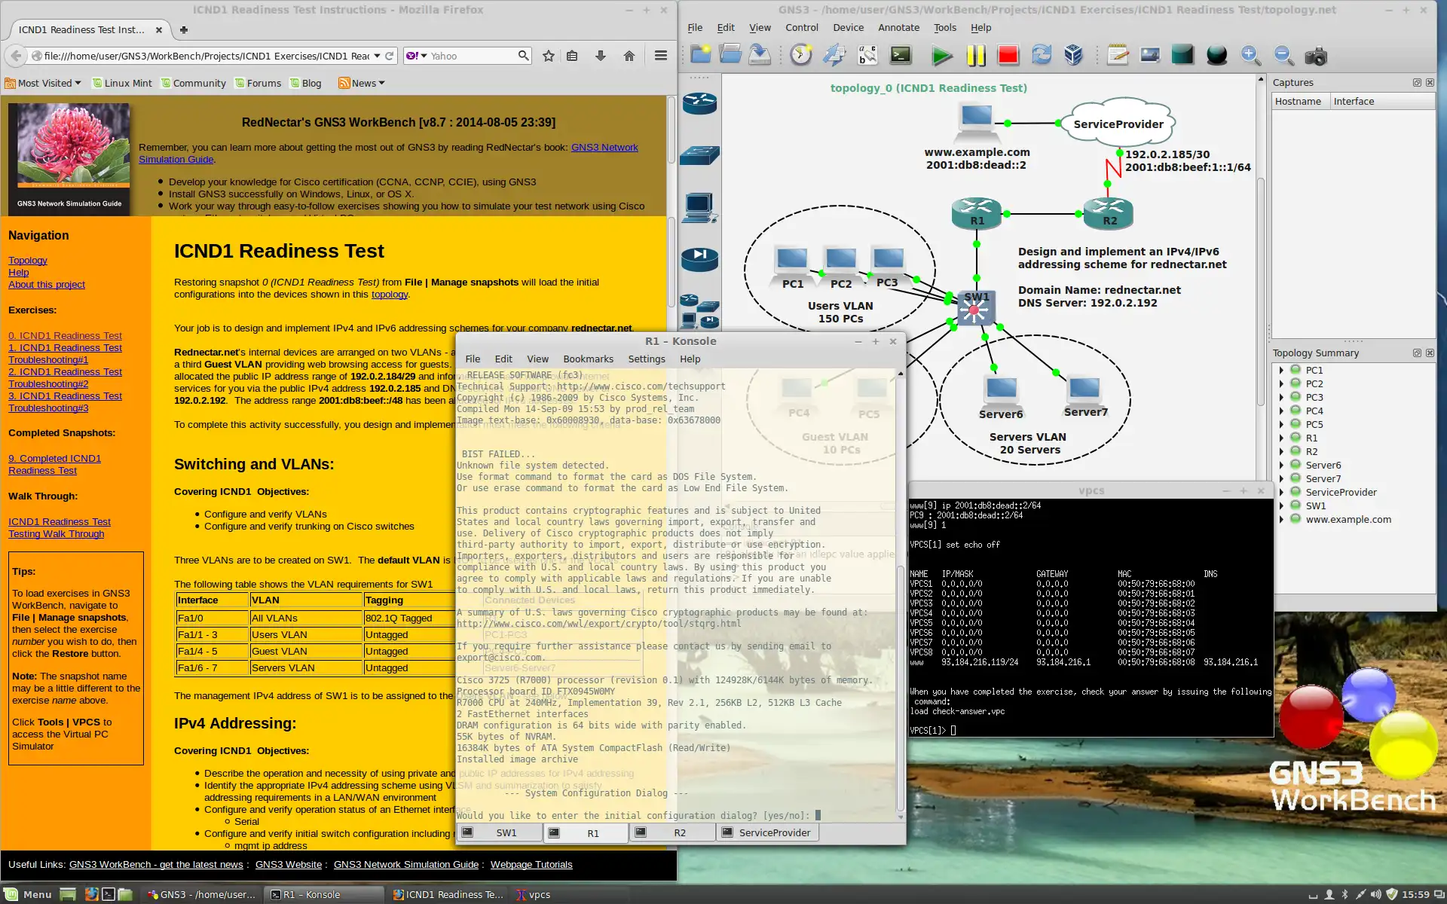Expand the R1 node in Topology Summary
The width and height of the screenshot is (1447, 904).
point(1281,438)
